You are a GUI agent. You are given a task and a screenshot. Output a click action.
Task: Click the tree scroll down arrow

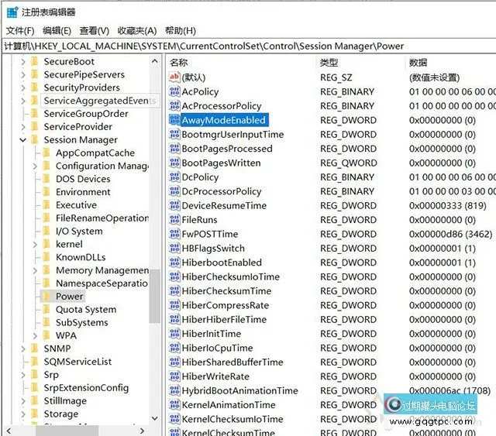point(155,418)
